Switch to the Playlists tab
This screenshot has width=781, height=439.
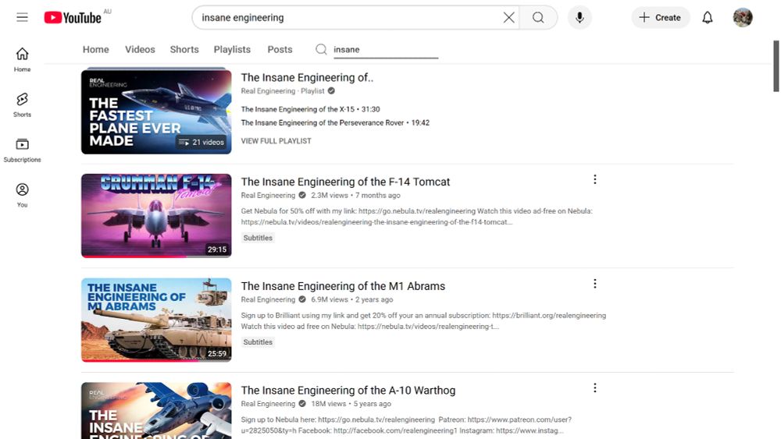[x=232, y=49]
